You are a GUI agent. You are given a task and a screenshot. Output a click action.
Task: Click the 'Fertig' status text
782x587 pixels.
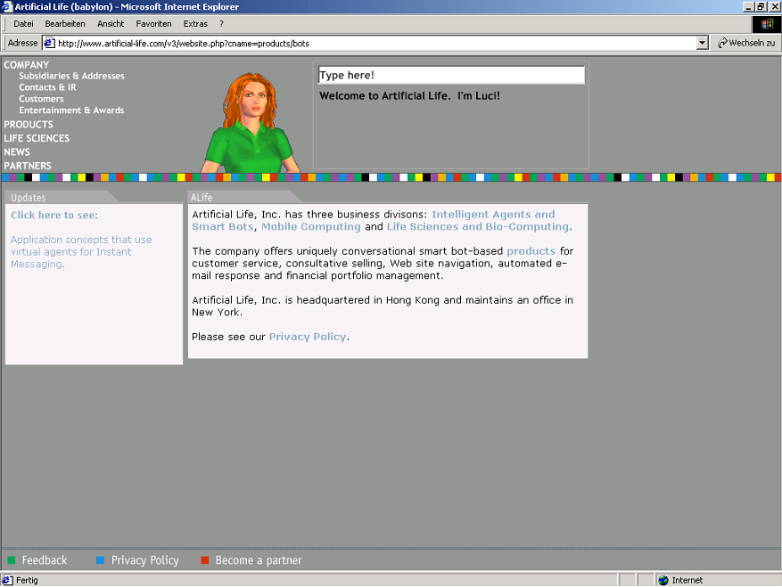27,580
